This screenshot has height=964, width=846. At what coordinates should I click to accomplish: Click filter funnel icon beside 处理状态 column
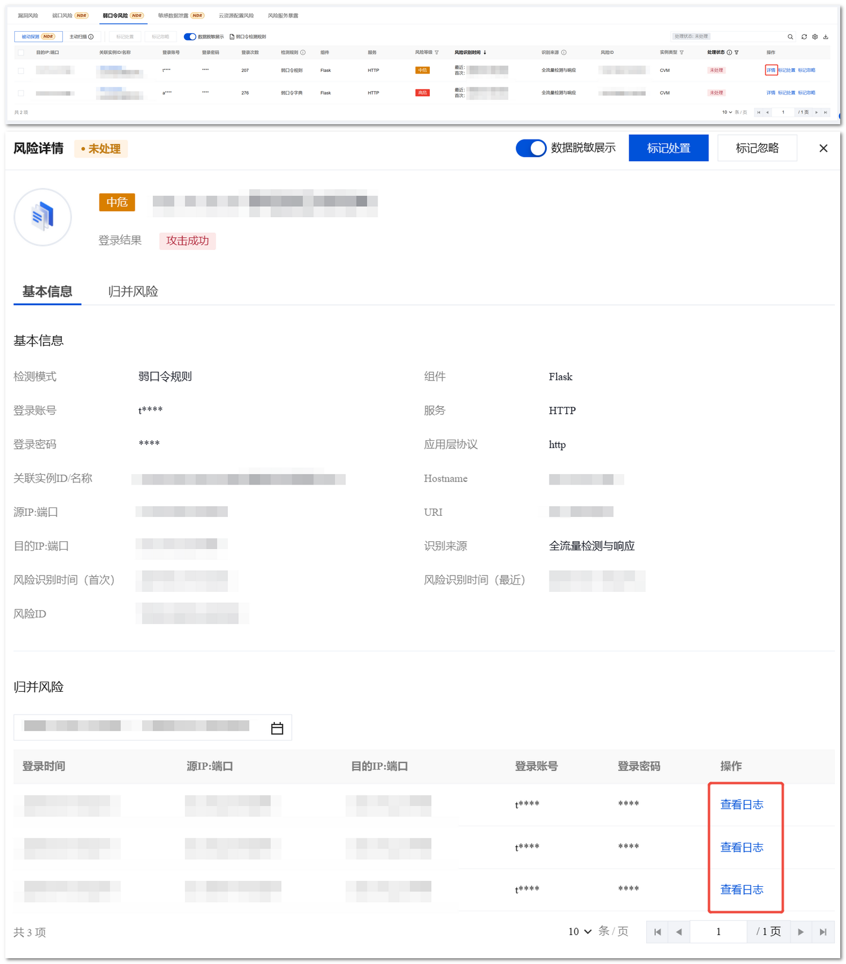[x=737, y=53]
